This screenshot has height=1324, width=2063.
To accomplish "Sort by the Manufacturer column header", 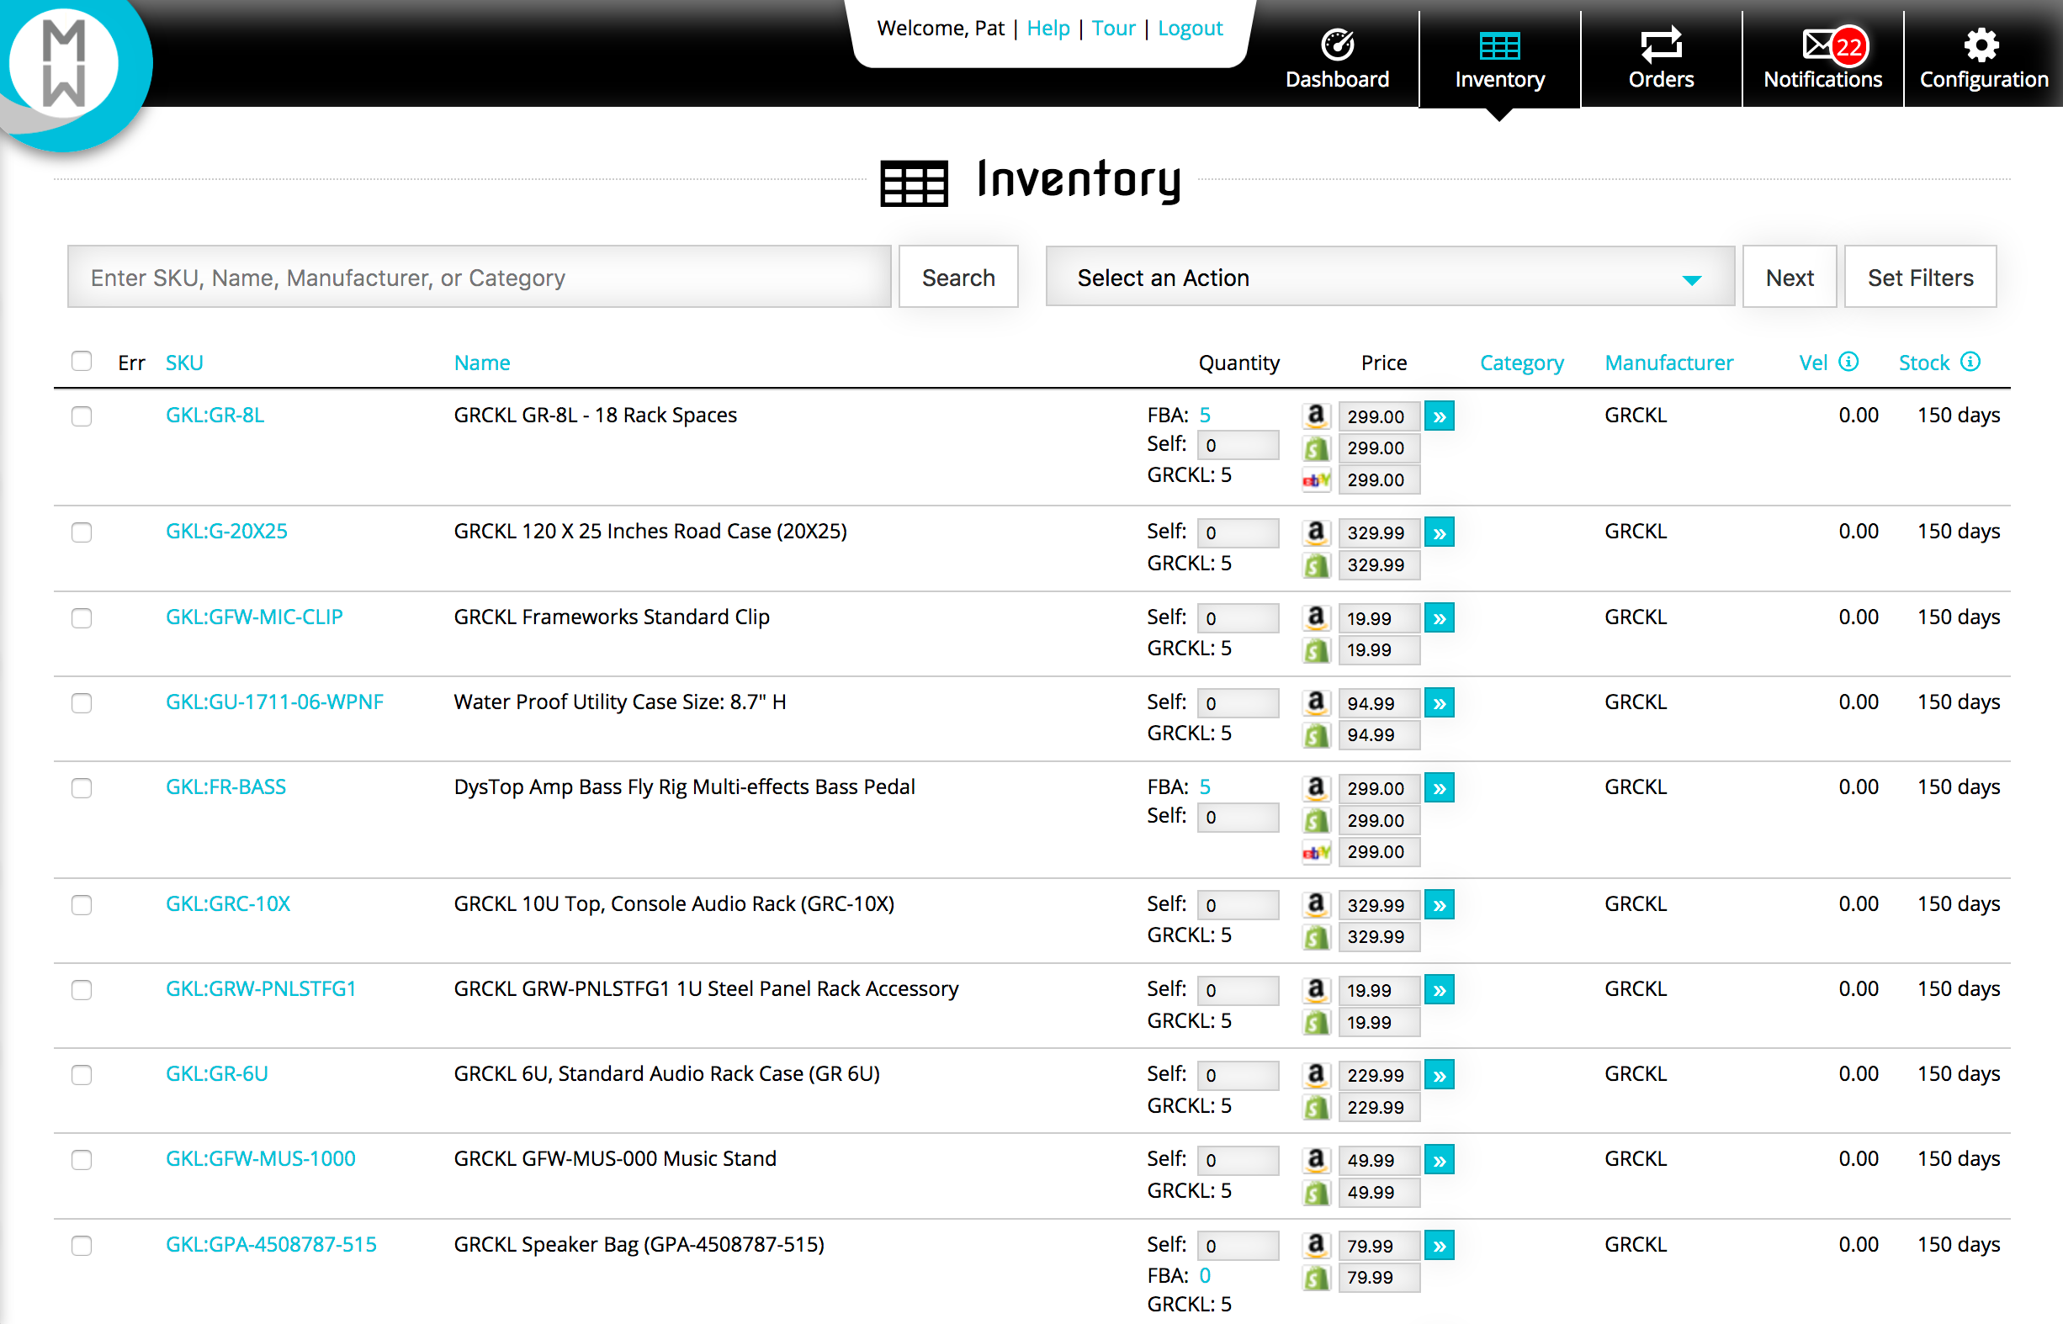I will point(1668,363).
